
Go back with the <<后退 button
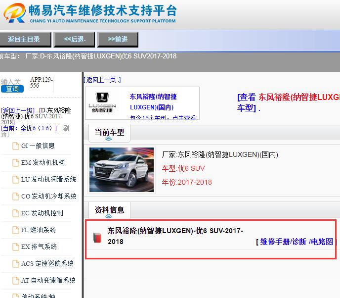[x=74, y=39]
